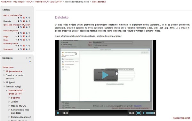Hide the Natpis chapter with eye icon
The width and height of the screenshot is (192, 121).
pyautogui.click(x=27, y=36)
